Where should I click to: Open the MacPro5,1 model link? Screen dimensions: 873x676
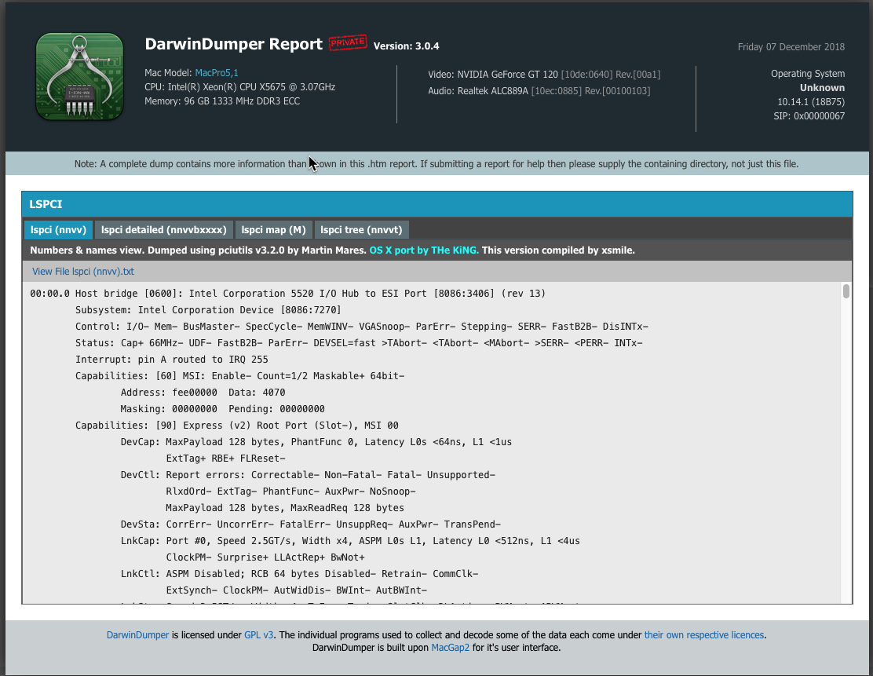point(217,73)
